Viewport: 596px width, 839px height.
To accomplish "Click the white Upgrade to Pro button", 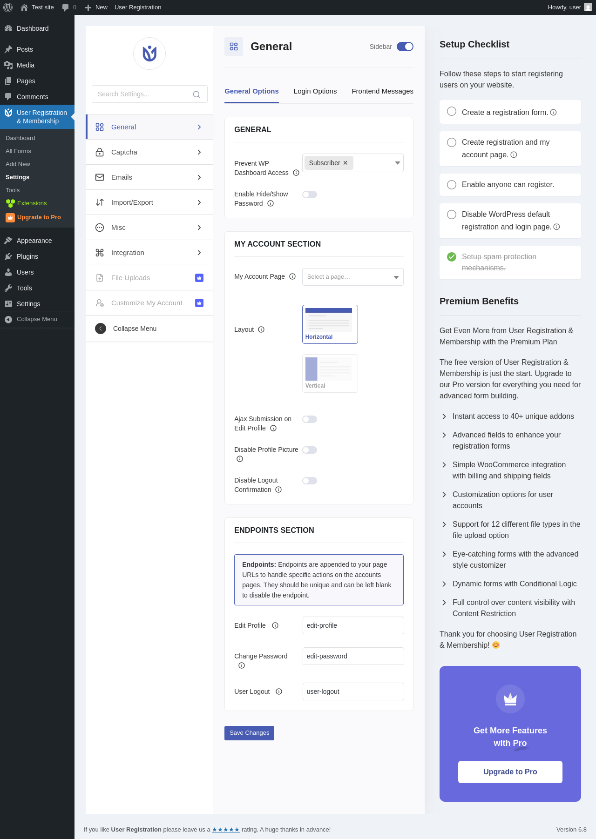I will pos(510,772).
